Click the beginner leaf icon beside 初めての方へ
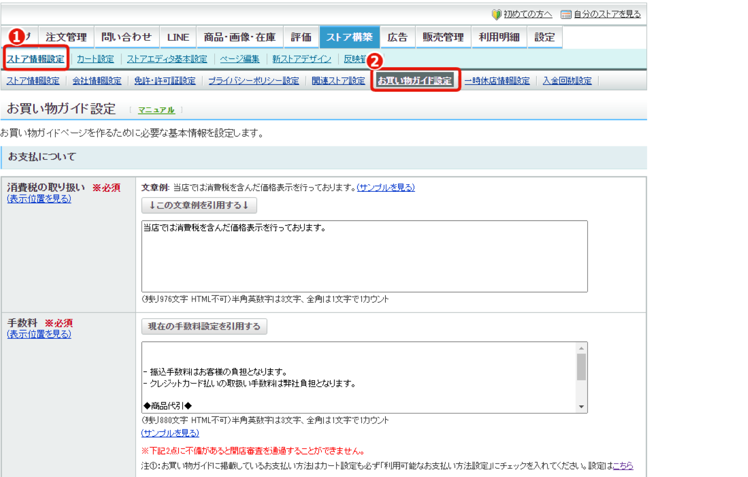The width and height of the screenshot is (748, 477). pos(496,14)
